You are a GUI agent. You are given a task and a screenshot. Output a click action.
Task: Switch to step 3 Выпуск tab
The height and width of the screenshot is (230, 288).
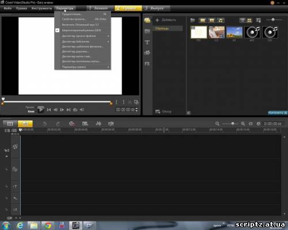click(x=156, y=8)
